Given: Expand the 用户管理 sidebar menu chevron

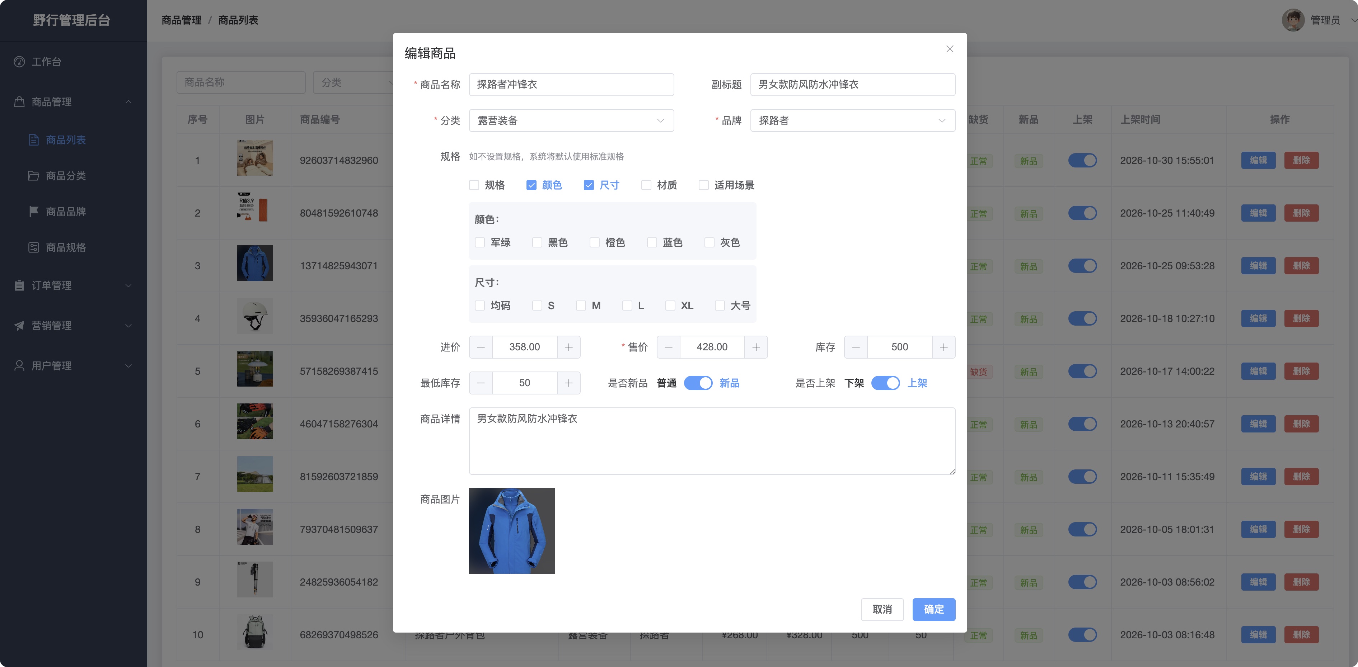Looking at the screenshot, I should [128, 365].
